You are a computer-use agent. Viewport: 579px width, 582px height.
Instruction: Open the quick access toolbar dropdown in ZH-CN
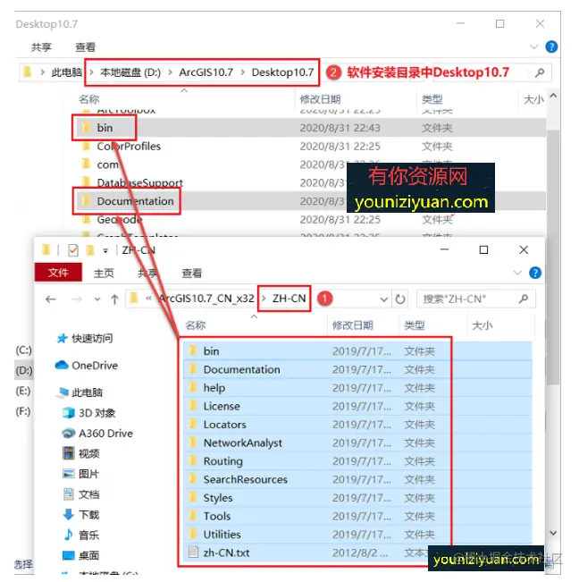[105, 251]
